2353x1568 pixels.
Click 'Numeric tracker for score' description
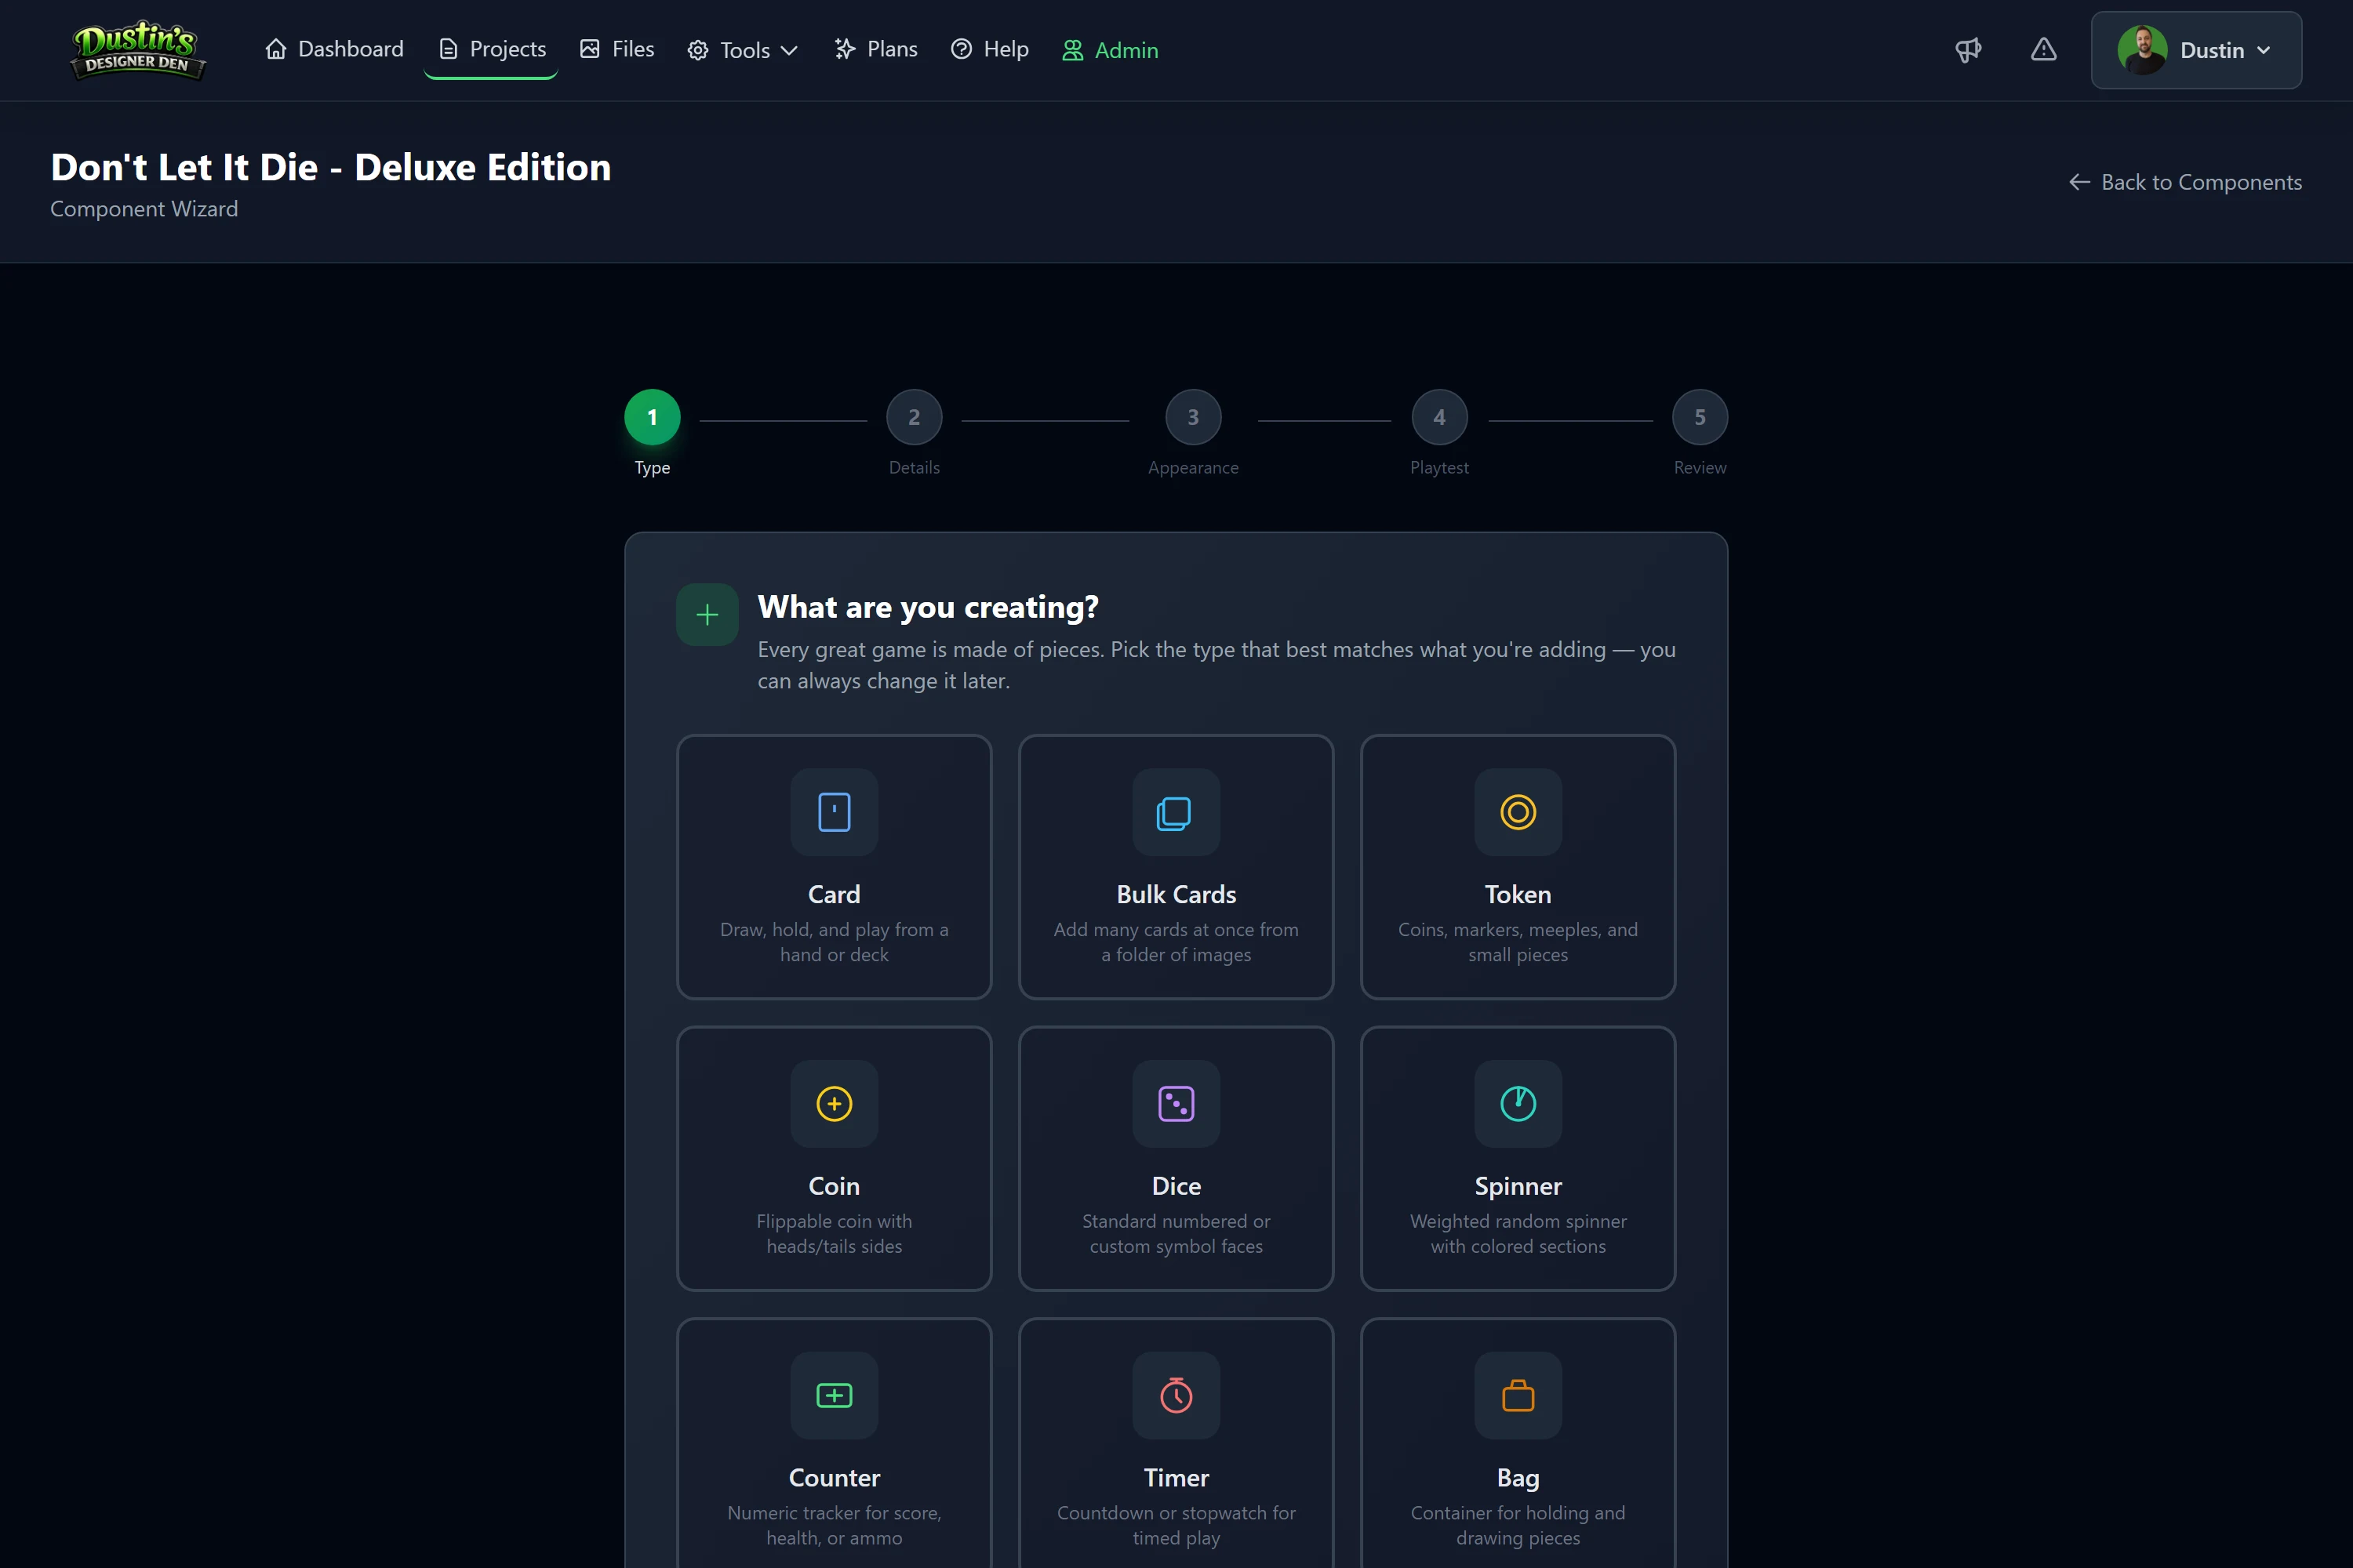click(835, 1526)
